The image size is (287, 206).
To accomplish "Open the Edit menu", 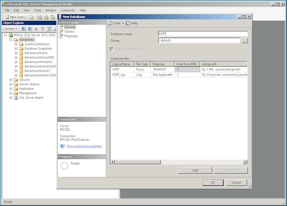I will [x=16, y=10].
